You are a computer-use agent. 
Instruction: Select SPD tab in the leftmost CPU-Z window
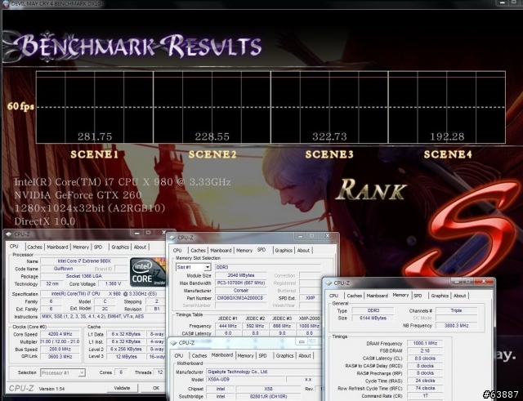[98, 247]
